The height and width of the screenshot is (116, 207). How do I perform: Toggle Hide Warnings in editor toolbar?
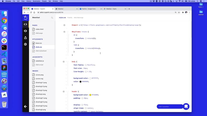(x=78, y=18)
